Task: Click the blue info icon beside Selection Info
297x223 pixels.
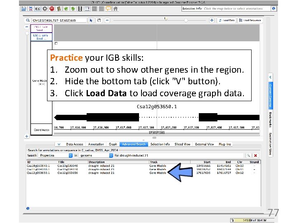Action: [273, 9]
